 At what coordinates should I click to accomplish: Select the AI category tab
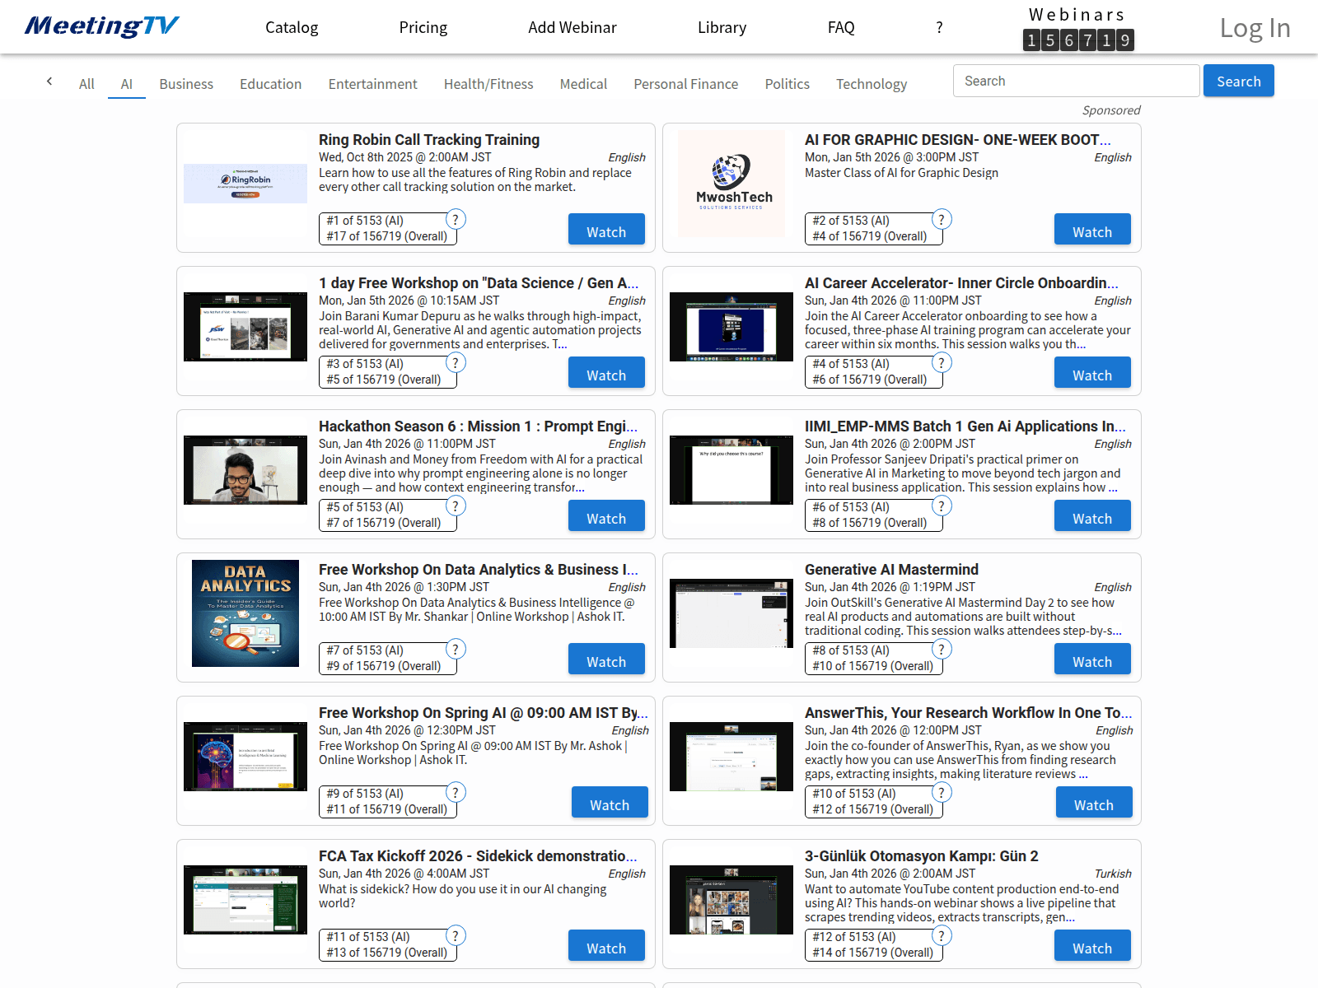[x=127, y=84]
